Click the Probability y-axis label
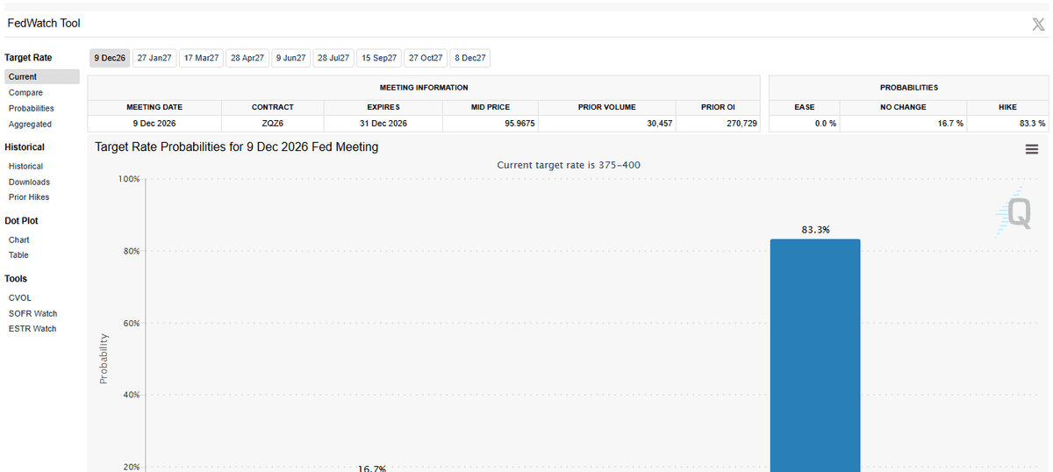Viewport: 1053px width, 472px height. point(104,358)
